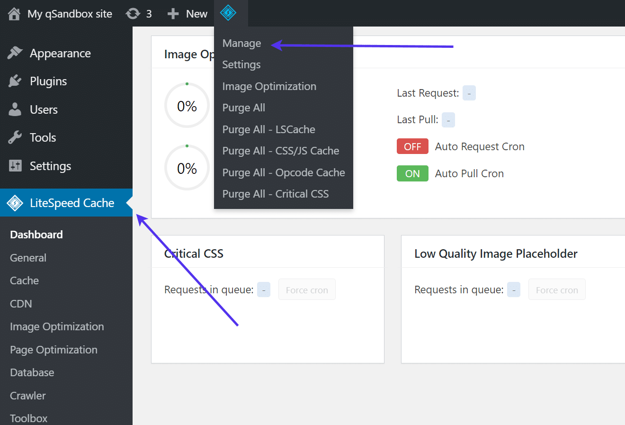Click the home icon beside My qSandbox site
The width and height of the screenshot is (625, 425).
pos(13,13)
